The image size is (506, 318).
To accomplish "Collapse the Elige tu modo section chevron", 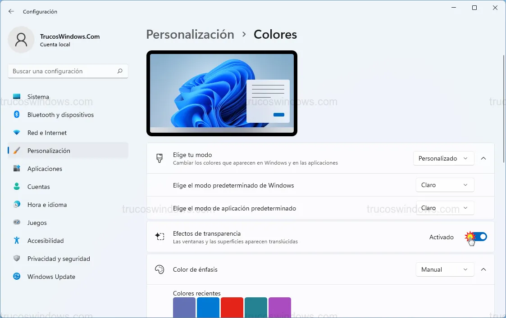I will click(x=483, y=158).
